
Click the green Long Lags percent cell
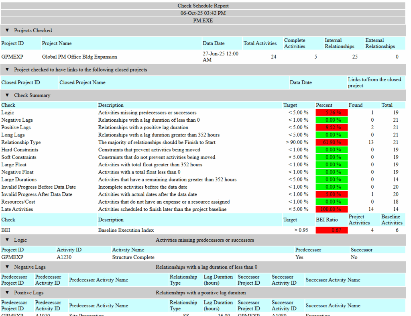click(332, 135)
